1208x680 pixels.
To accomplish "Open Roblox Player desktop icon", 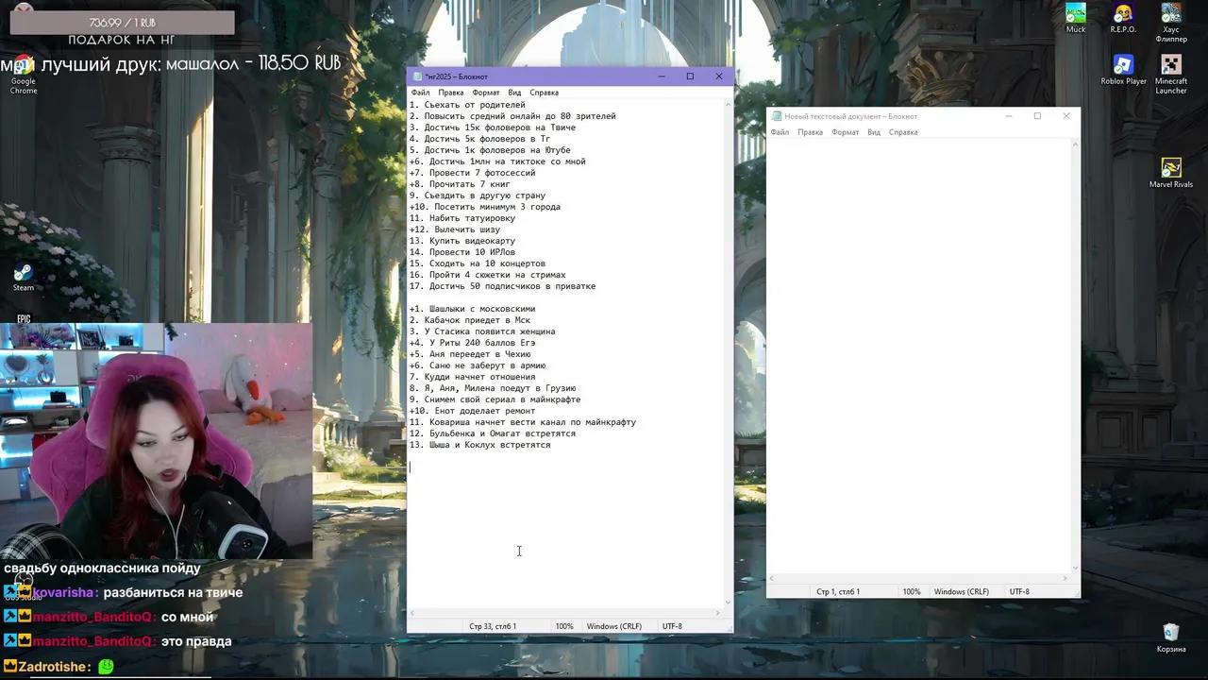I will (1123, 70).
